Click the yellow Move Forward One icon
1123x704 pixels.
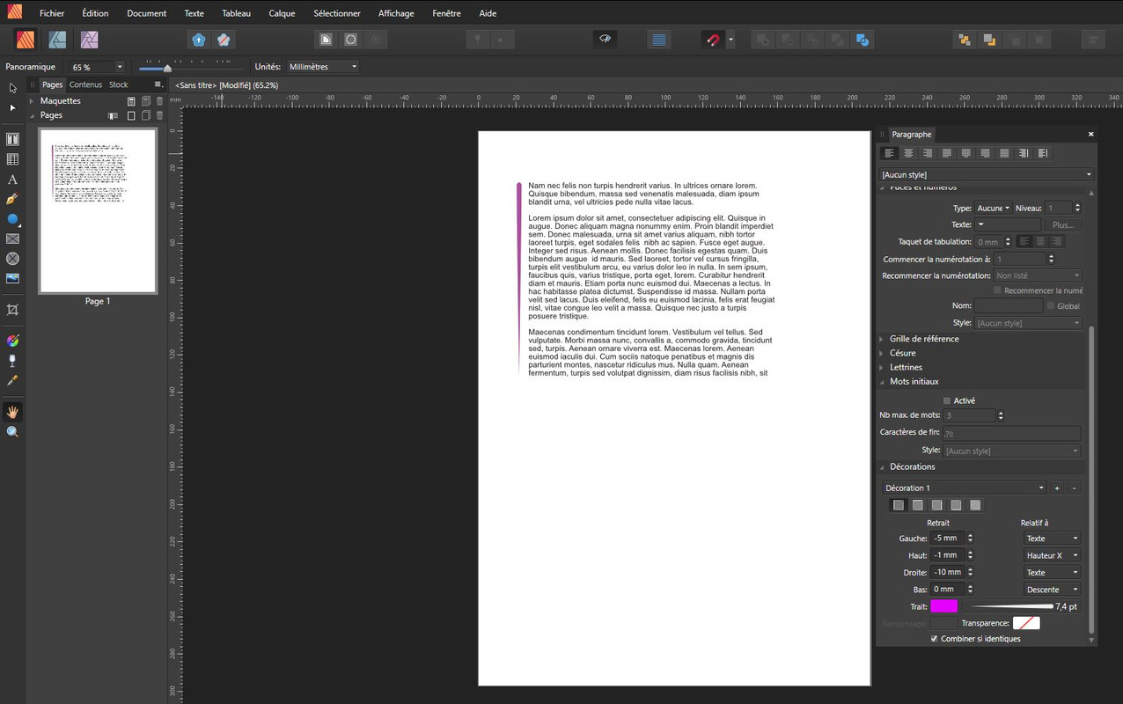[x=989, y=40]
